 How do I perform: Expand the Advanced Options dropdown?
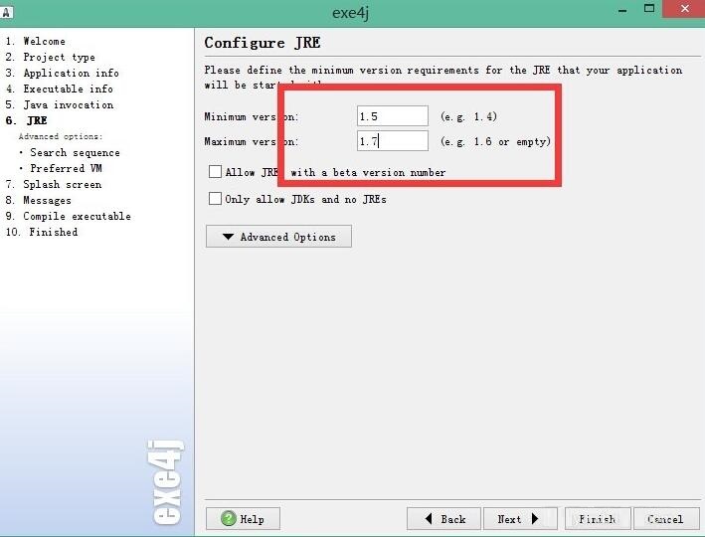278,237
